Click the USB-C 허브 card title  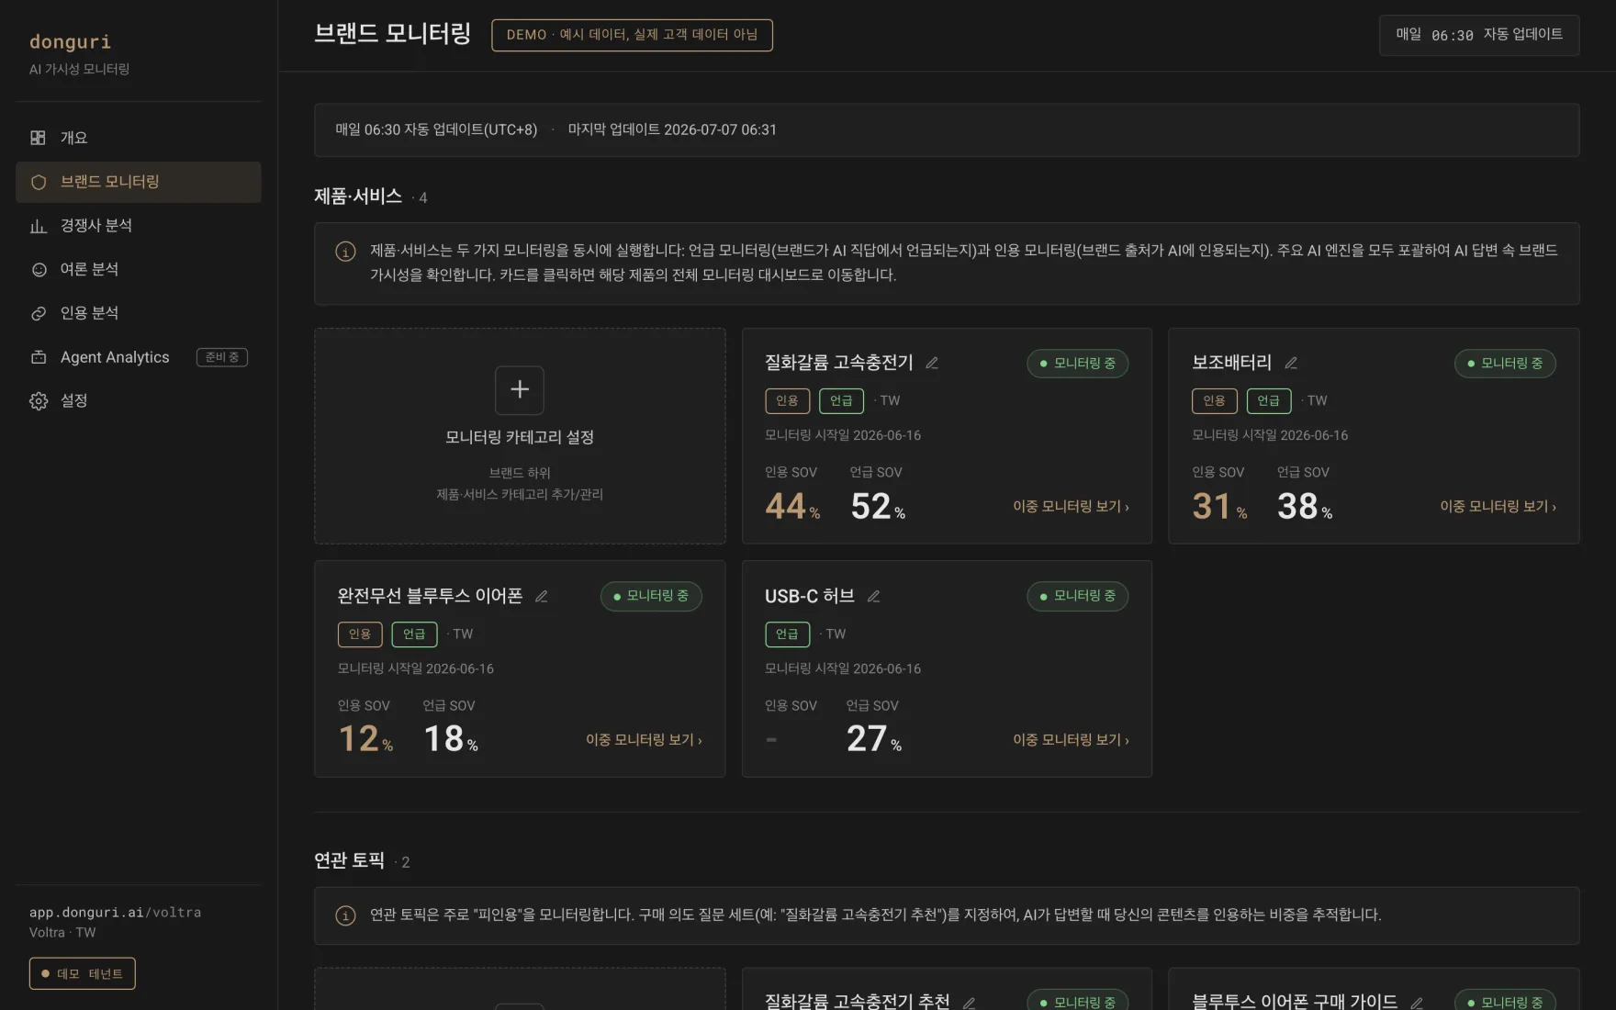(x=810, y=596)
